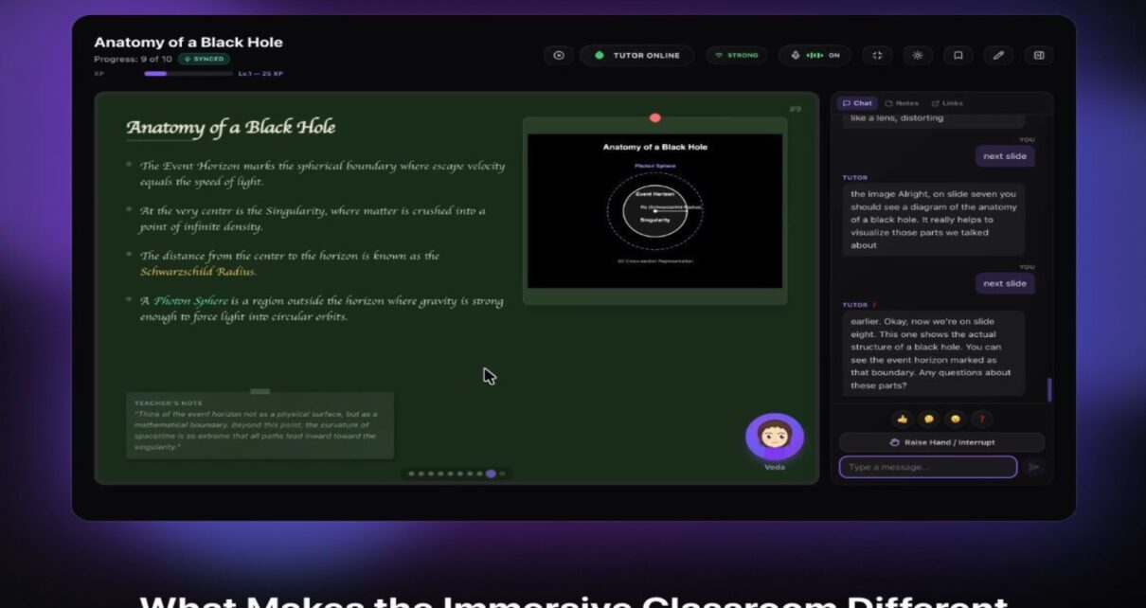The width and height of the screenshot is (1146, 608).
Task: React with the thumbs up emoji
Action: pyautogui.click(x=903, y=419)
